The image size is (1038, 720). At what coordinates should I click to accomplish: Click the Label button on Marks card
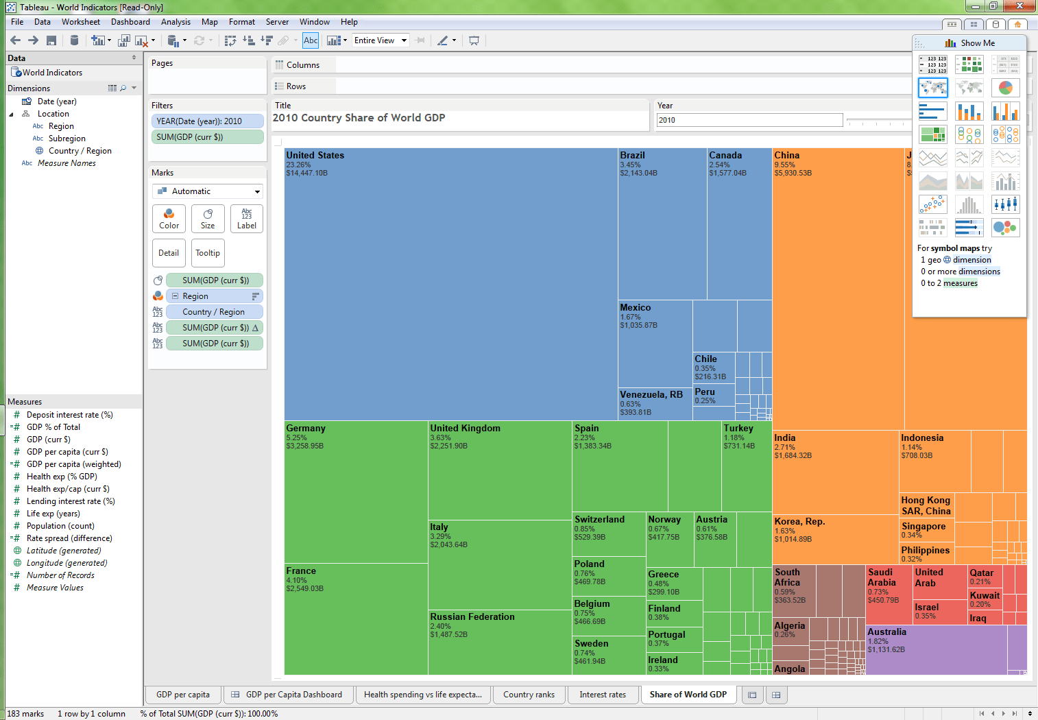coord(247,219)
